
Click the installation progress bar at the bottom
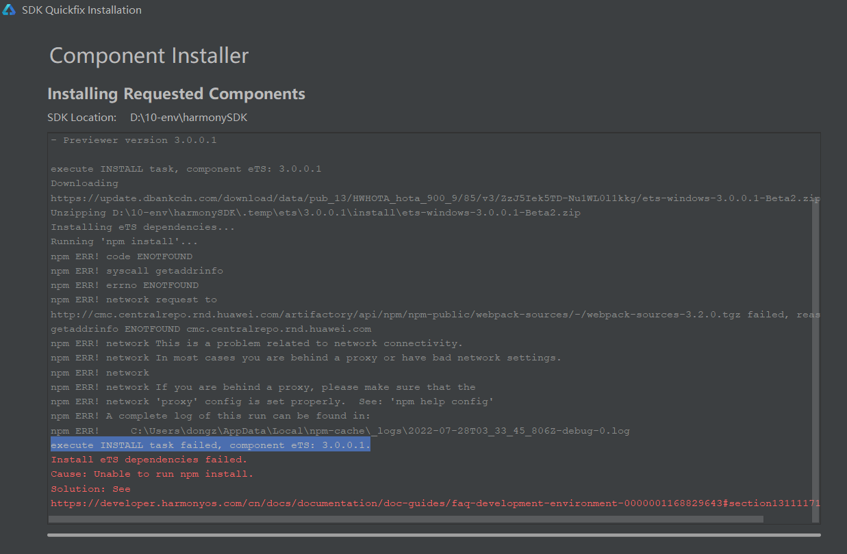point(434,535)
